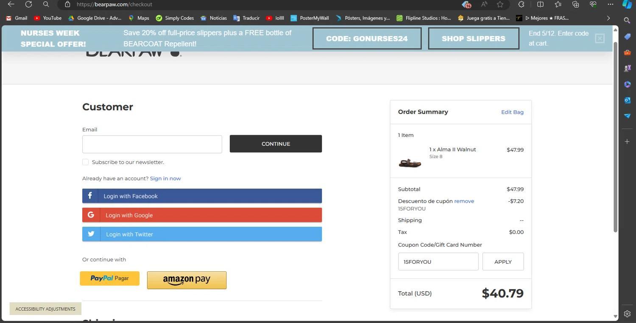Click inside the Email input field
This screenshot has height=323, width=636.
click(x=152, y=144)
